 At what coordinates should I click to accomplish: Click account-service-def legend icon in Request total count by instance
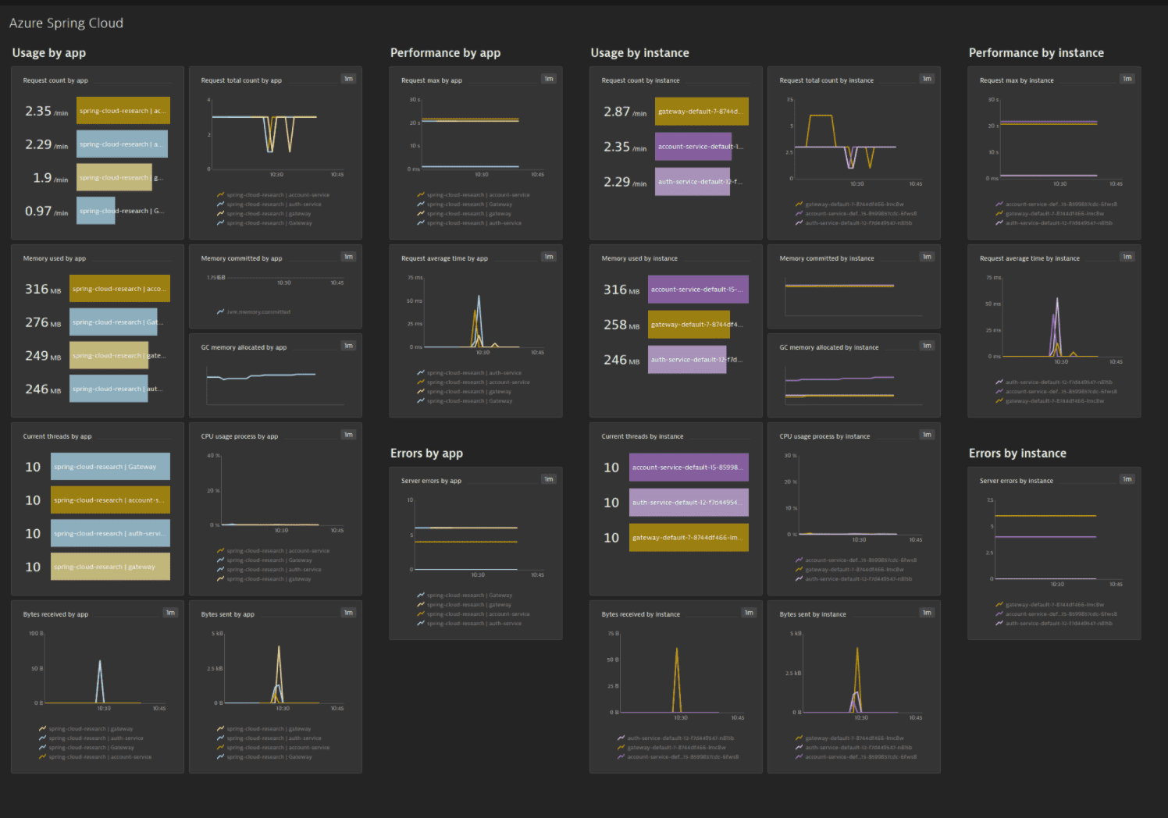click(x=799, y=214)
